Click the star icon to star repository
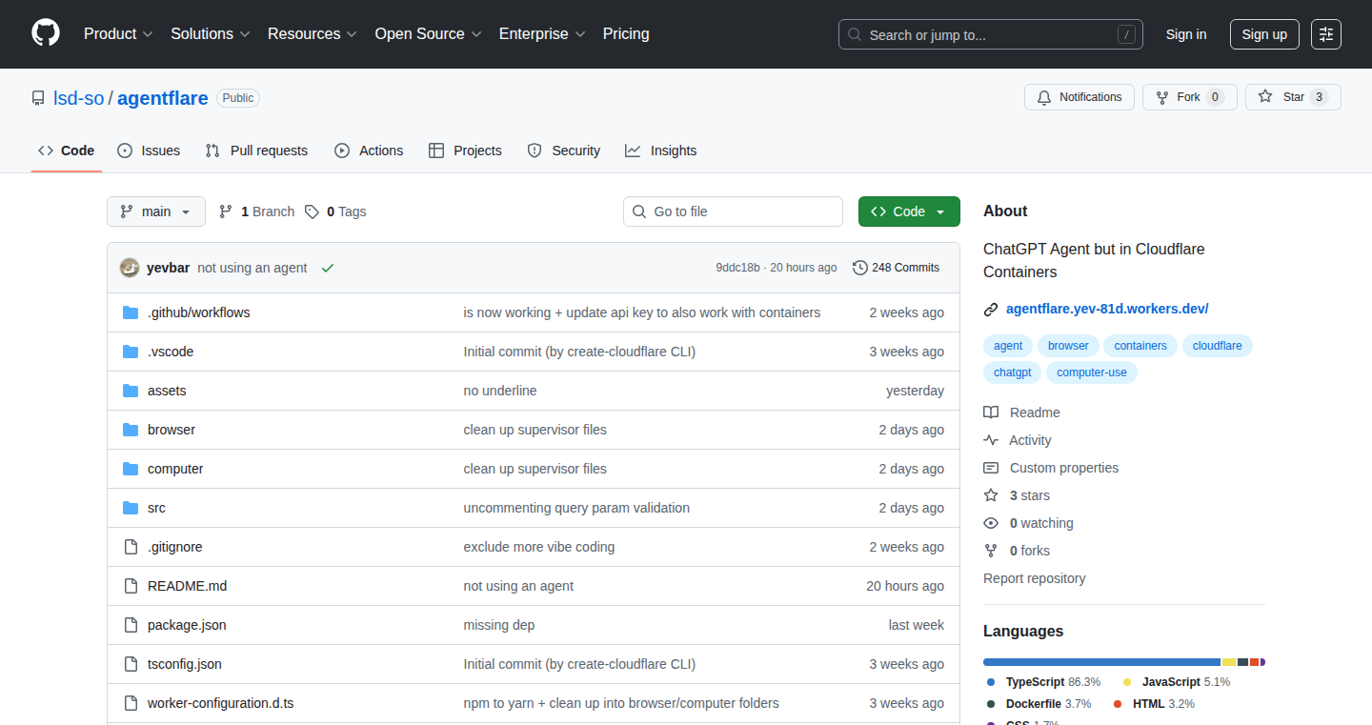The image size is (1372, 725). click(1265, 97)
